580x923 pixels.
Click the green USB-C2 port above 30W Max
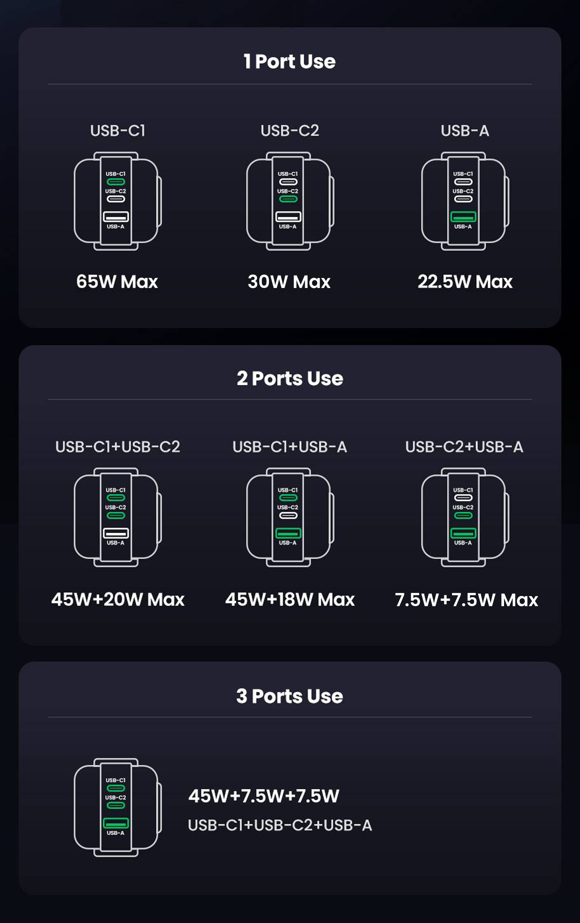click(x=288, y=199)
